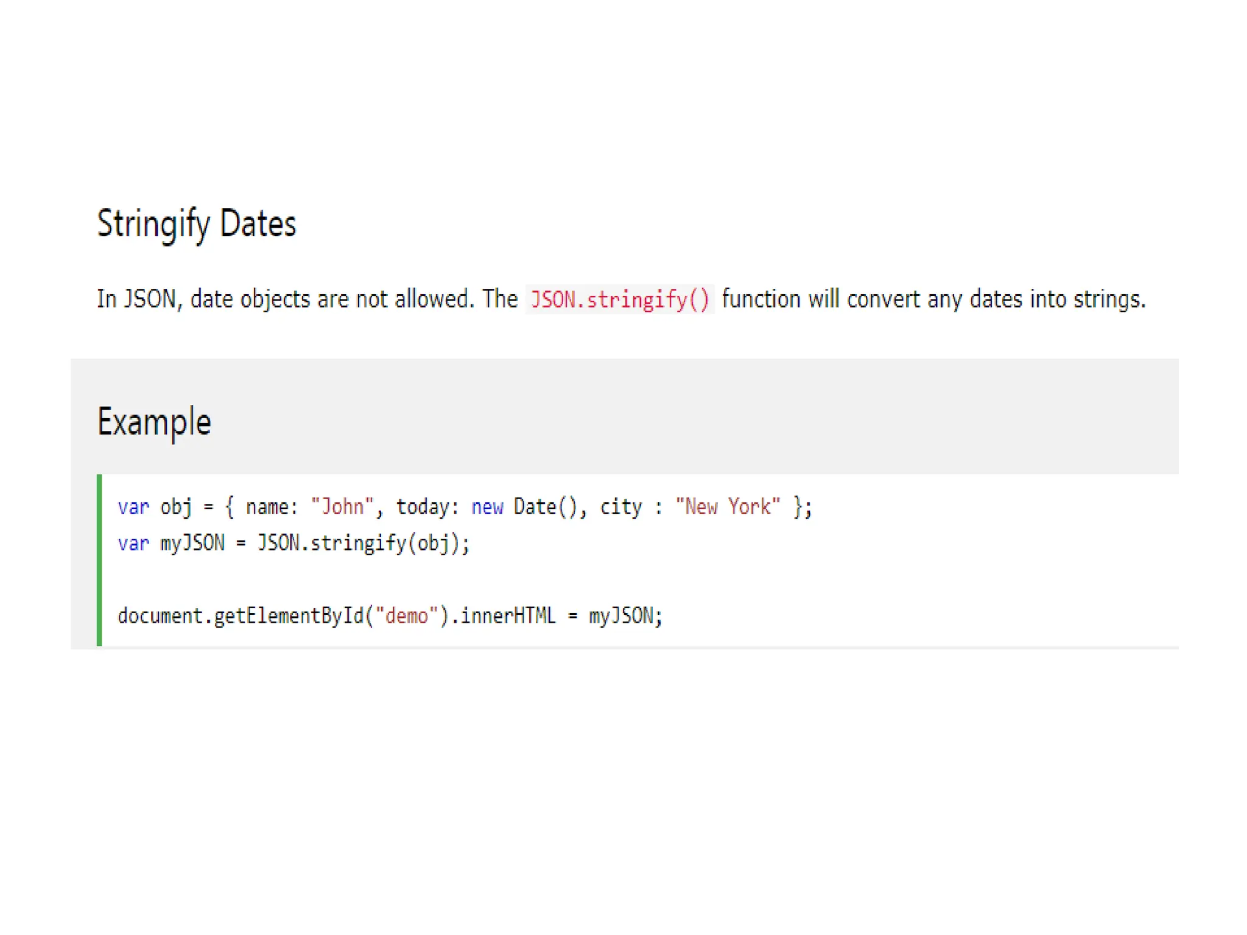Click the "New York" string in code
This screenshot has width=1247, height=935.
728,506
